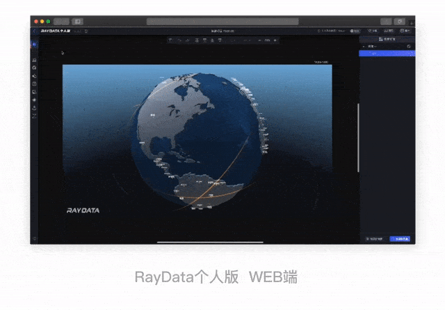Select the image icon in left sidebar

34,92
